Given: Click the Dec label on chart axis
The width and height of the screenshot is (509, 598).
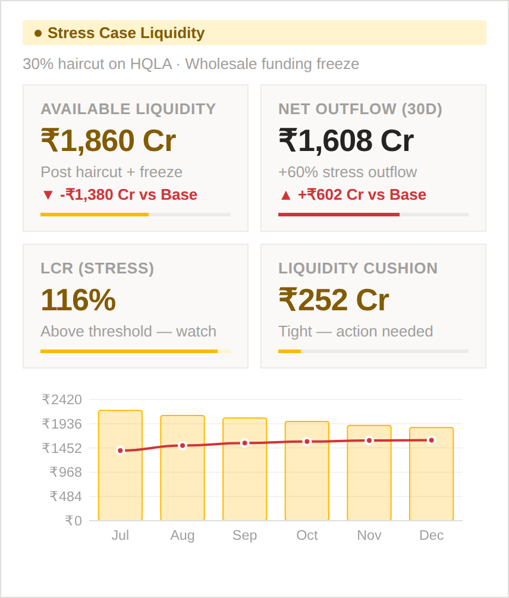Looking at the screenshot, I should [x=431, y=535].
